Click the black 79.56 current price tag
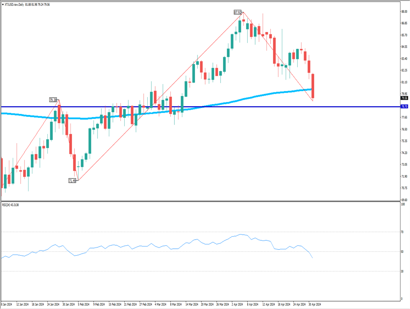This screenshot has width=410, height=309. click(404, 98)
